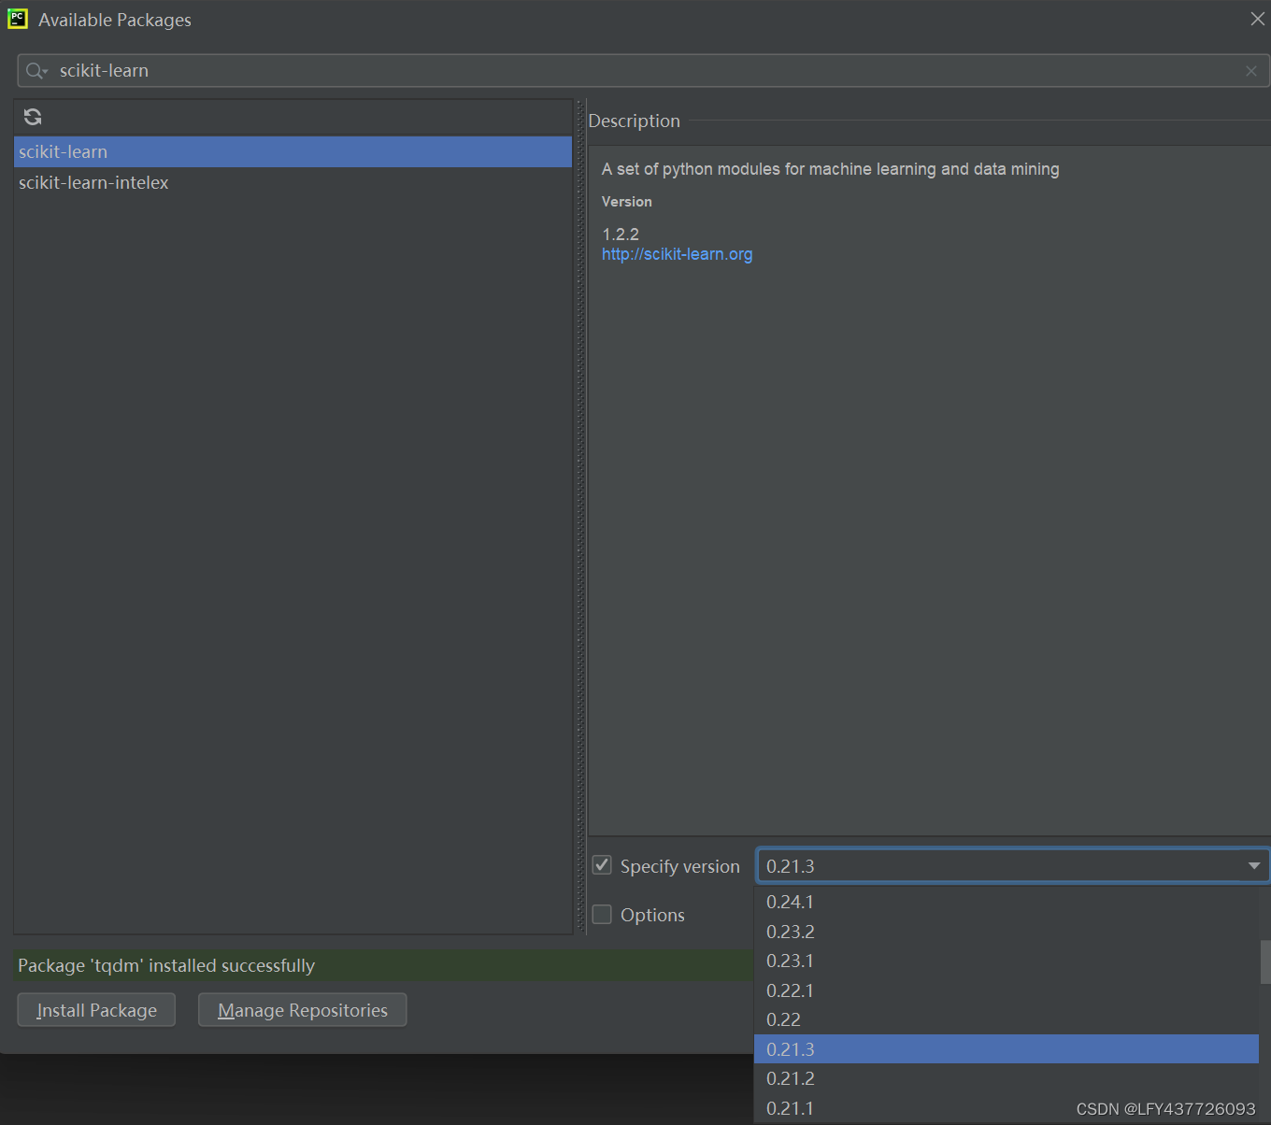Image resolution: width=1271 pixels, height=1125 pixels.
Task: Choose version 0.21.2 from the list
Action: [1007, 1078]
